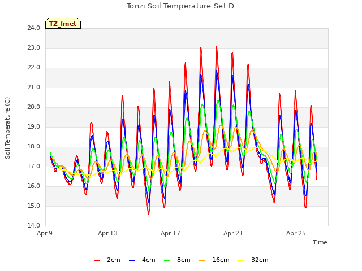Screen dimensions: 362x271
Task: Click the Apr 17 tick label
Action: click(x=170, y=233)
